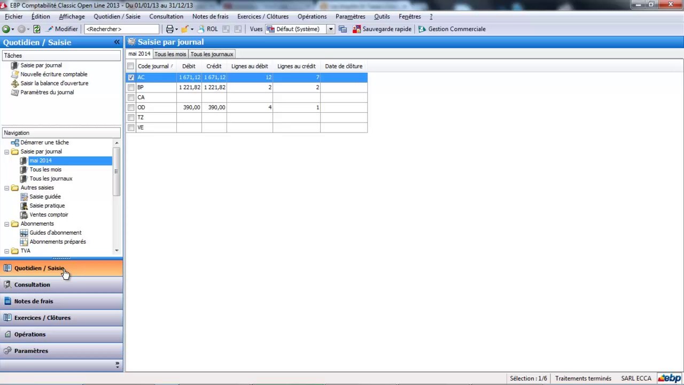This screenshot has width=684, height=385.
Task: Click the Navigation tree scroll down arrow
Action: pyautogui.click(x=116, y=251)
